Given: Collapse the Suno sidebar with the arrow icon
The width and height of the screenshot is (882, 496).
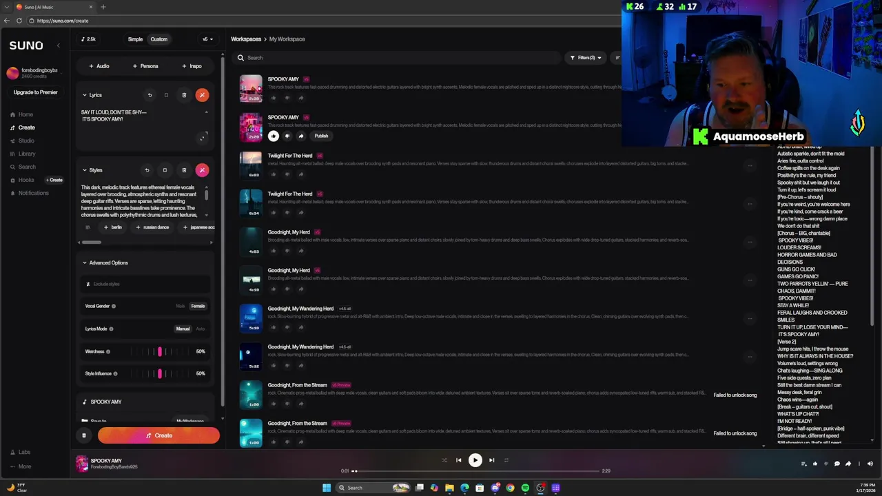Looking at the screenshot, I should click(x=58, y=45).
